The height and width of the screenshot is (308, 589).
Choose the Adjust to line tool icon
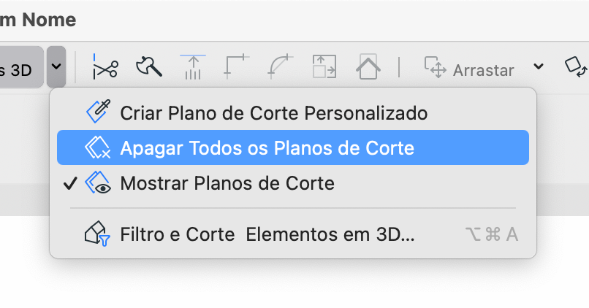pyautogui.click(x=193, y=66)
